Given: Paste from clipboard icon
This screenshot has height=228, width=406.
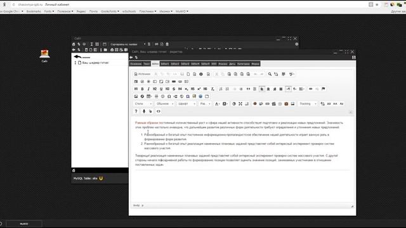Looking at the screenshot, I should [x=229, y=74].
